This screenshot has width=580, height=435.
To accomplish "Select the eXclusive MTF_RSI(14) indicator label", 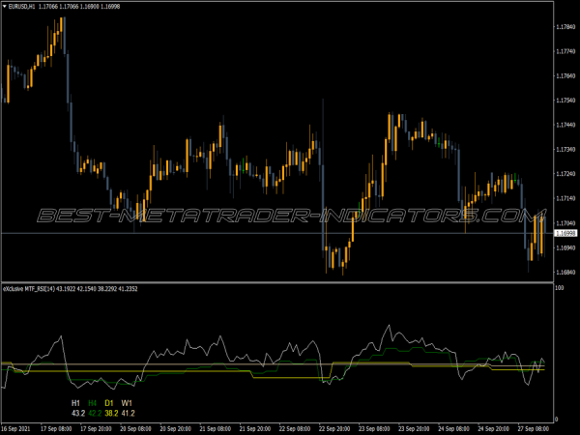I will (29, 289).
